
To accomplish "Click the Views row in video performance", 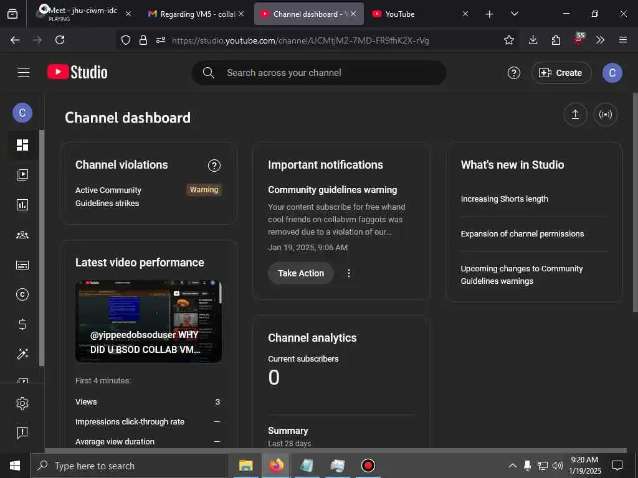I will click(x=148, y=401).
